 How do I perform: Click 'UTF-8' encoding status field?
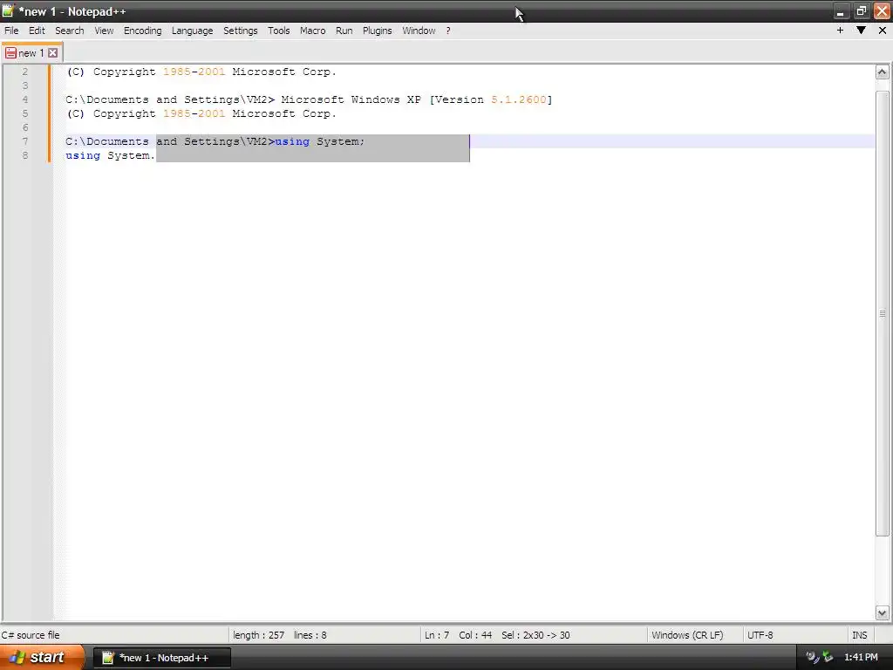click(760, 635)
